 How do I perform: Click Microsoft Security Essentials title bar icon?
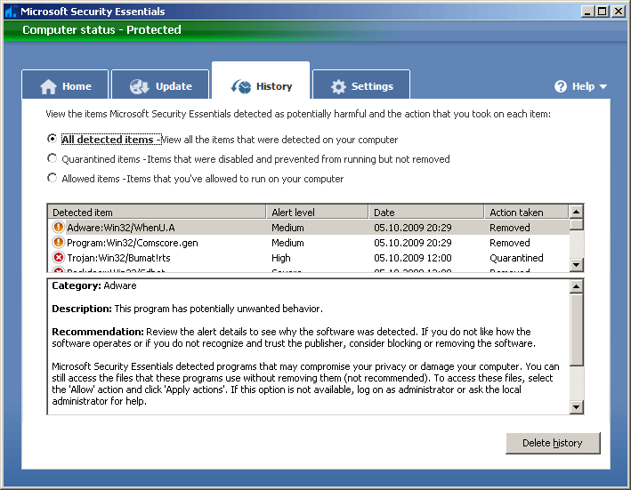(11, 12)
